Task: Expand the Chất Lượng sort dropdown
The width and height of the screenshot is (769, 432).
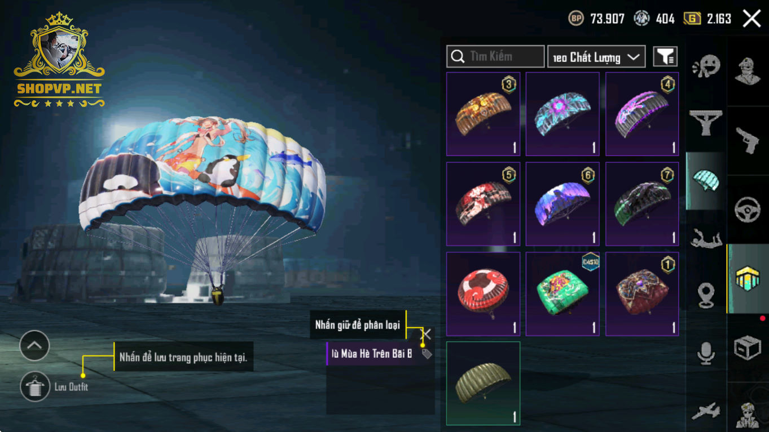Action: click(x=596, y=56)
